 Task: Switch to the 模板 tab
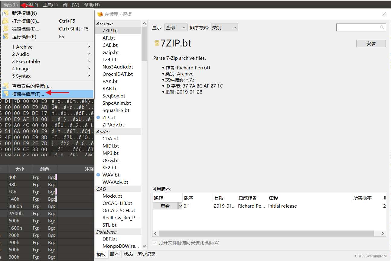pos(101,254)
